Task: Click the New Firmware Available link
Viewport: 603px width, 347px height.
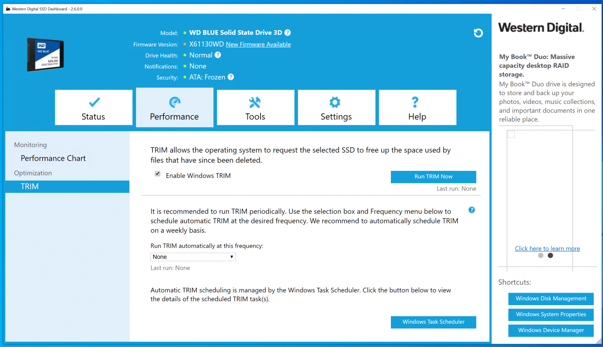Action: tap(258, 45)
